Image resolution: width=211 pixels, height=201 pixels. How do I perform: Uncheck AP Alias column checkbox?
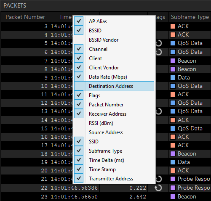(79, 21)
